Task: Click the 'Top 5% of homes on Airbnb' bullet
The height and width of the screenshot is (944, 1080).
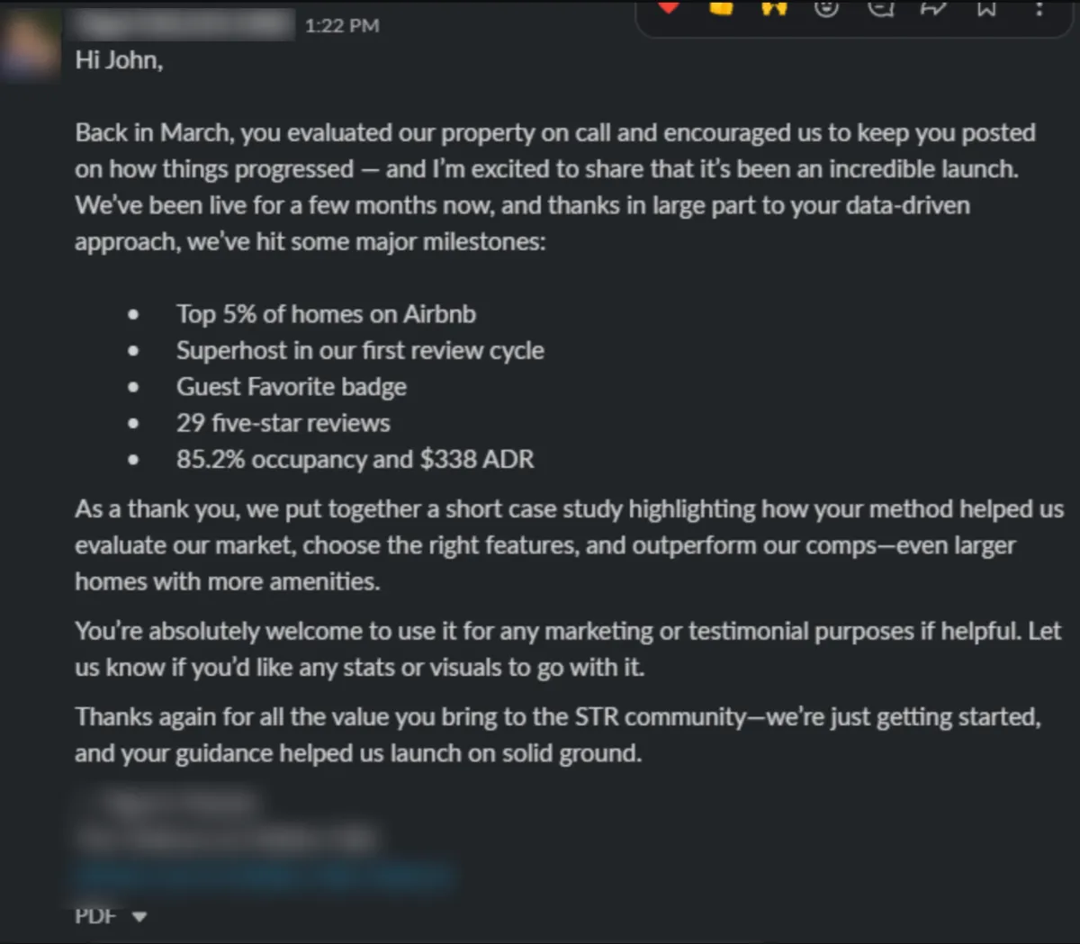Action: coord(326,314)
